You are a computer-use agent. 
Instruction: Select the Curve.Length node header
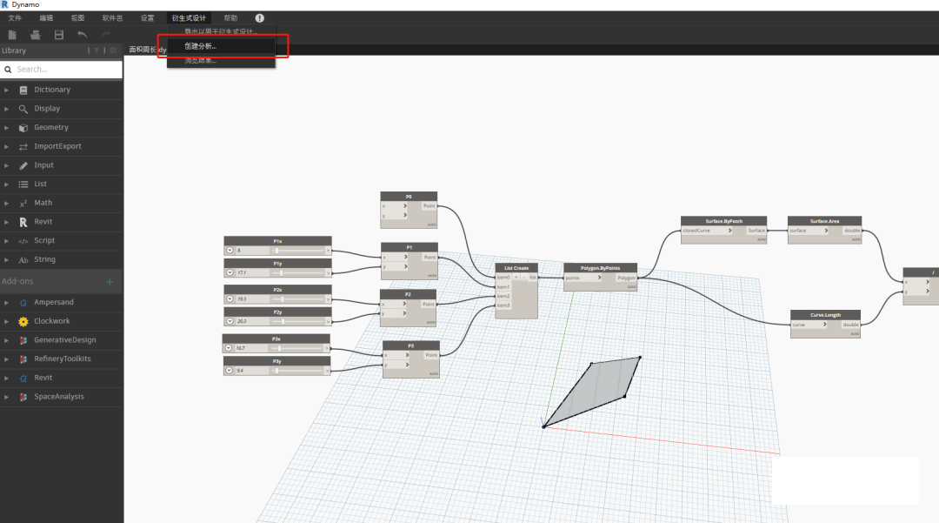coord(825,314)
